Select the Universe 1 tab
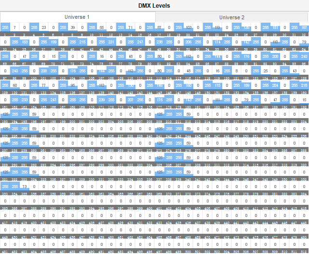 [x=77, y=17]
